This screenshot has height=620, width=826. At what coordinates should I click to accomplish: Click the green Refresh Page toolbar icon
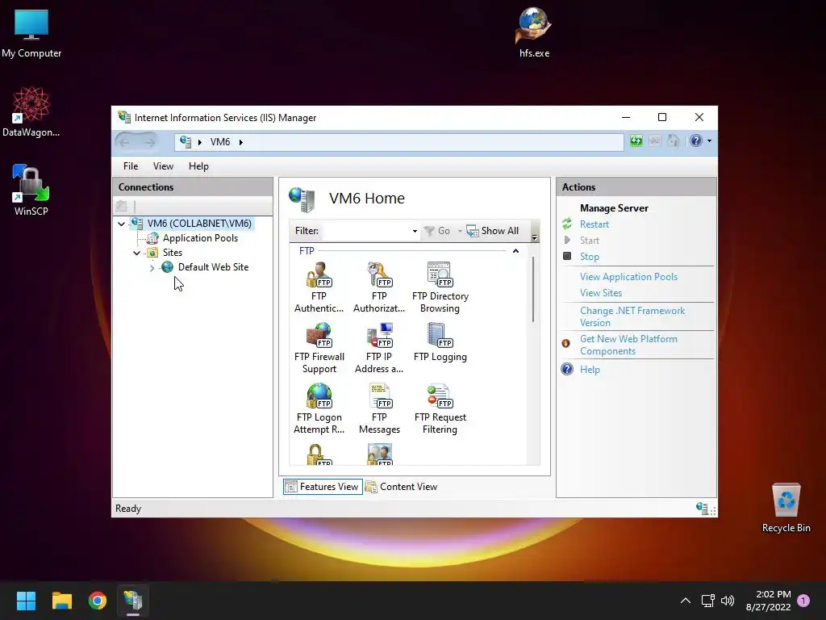636,140
